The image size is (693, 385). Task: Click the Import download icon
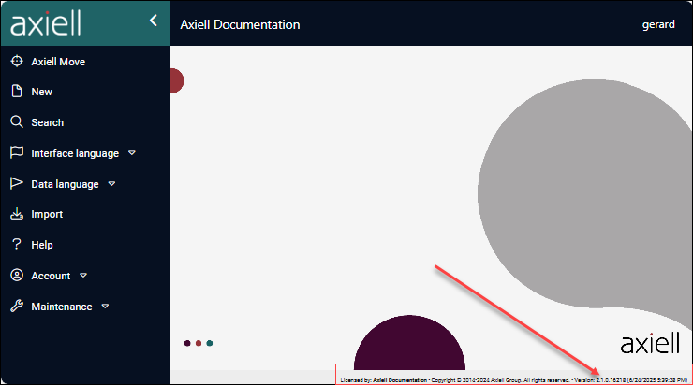click(16, 214)
